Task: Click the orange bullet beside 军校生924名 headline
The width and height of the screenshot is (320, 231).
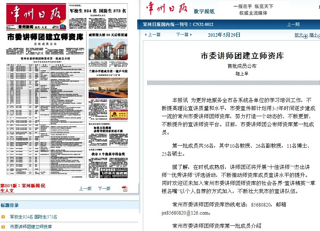Action: coord(3,217)
